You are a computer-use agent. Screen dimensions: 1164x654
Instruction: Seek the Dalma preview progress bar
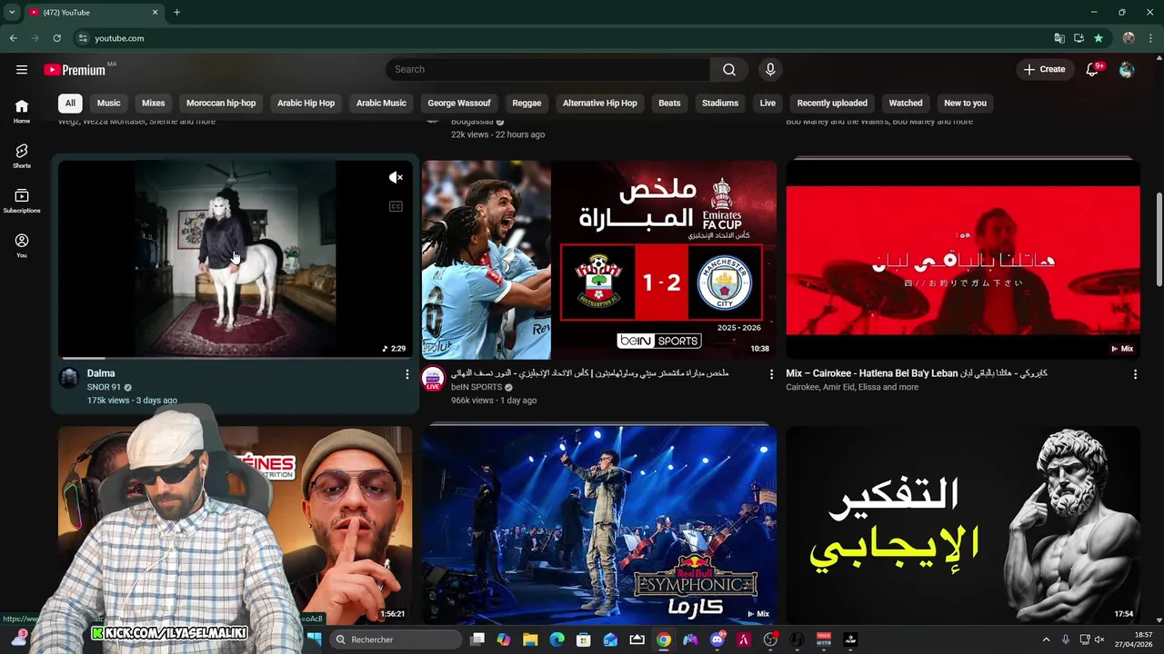(x=236, y=358)
